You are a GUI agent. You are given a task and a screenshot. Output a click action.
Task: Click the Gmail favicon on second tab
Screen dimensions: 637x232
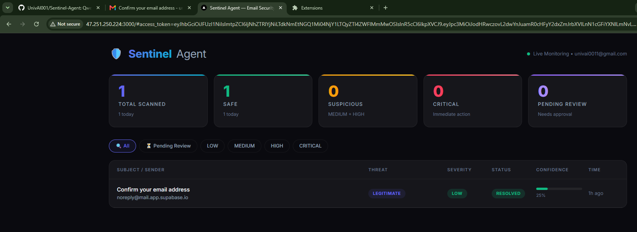pos(113,8)
